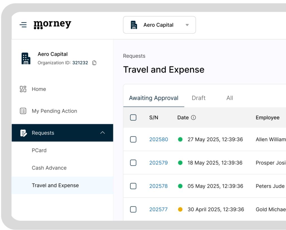Open the Aero Capital organization dropdown arrow
The image size is (286, 230).
coord(187,25)
